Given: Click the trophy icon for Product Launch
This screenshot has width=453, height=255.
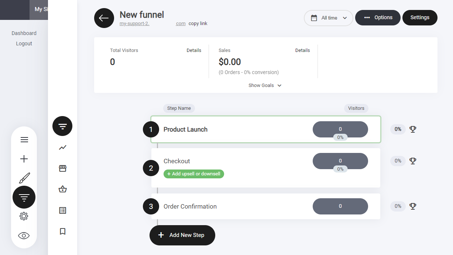Looking at the screenshot, I should pyautogui.click(x=413, y=129).
